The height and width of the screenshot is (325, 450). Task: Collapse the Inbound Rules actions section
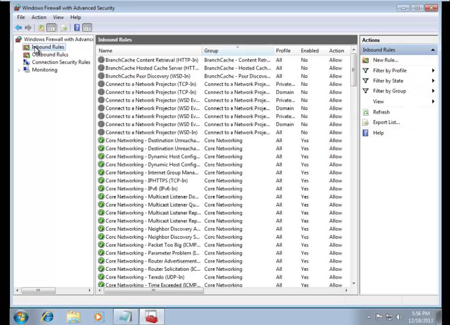(433, 50)
